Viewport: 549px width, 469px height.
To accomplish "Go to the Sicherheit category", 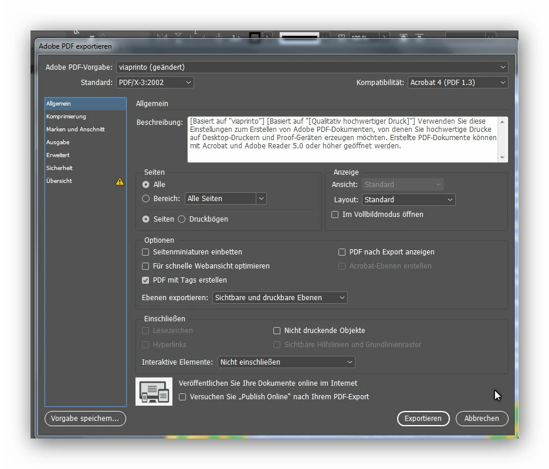I will pos(86,168).
